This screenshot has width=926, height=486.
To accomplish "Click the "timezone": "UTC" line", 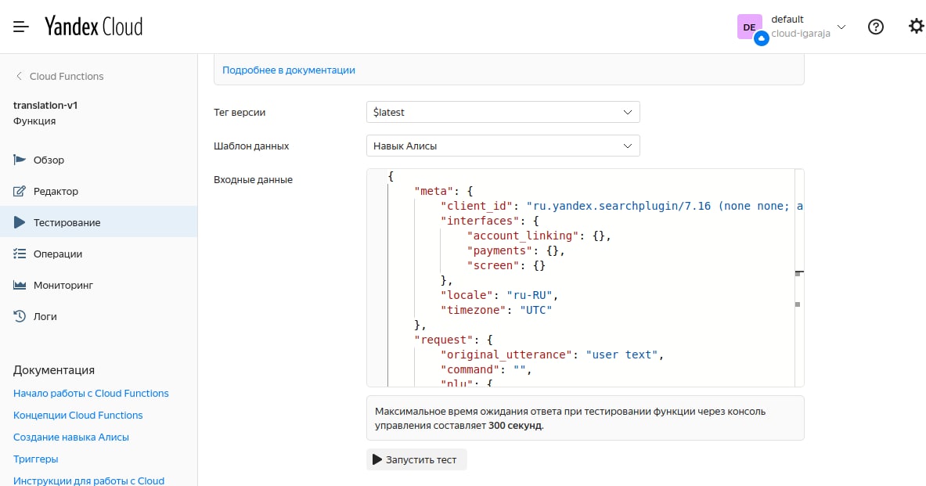I will pyautogui.click(x=496, y=310).
